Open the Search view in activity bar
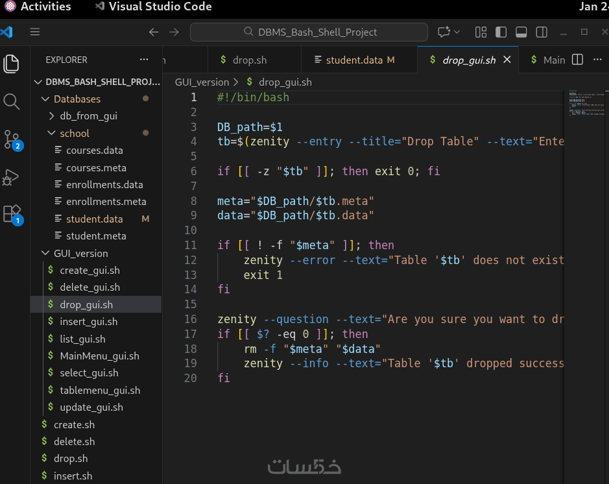Viewport: 609px width, 484px height. [x=12, y=101]
